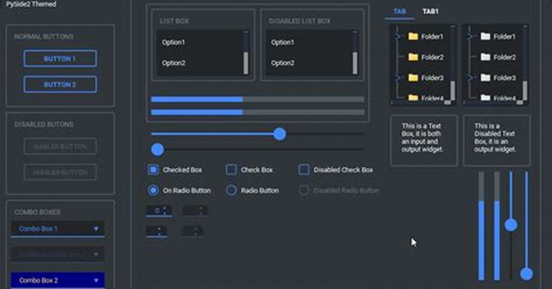The width and height of the screenshot is (552, 289).
Task: Click BUTTON 2
Action: click(x=60, y=85)
